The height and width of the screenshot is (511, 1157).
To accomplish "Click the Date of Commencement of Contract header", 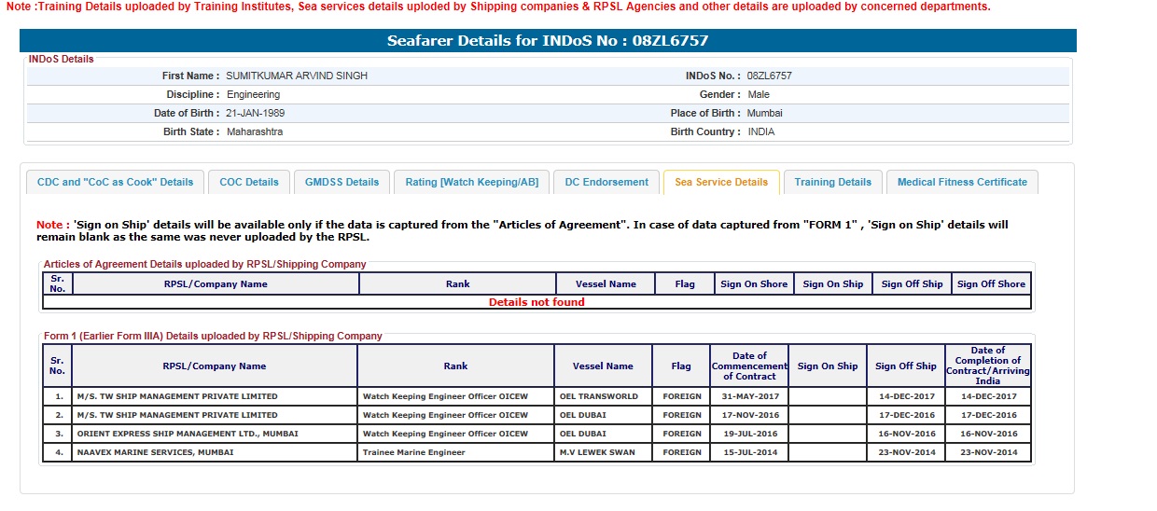I will click(749, 366).
